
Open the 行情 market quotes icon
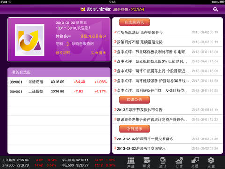click(179, 162)
